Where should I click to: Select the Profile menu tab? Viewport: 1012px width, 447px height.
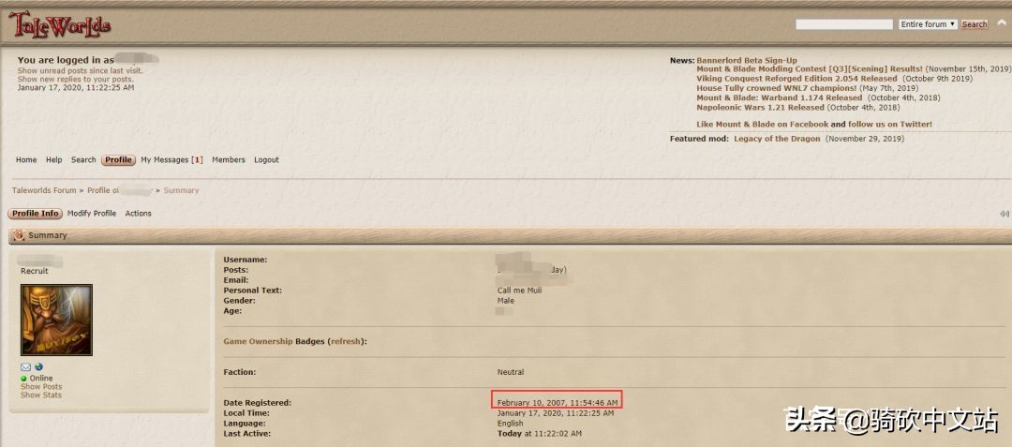point(118,160)
